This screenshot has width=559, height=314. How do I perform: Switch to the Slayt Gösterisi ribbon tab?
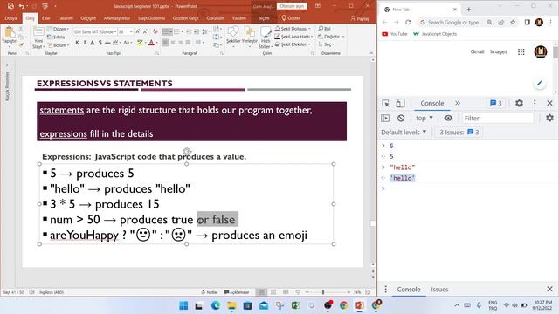click(151, 18)
